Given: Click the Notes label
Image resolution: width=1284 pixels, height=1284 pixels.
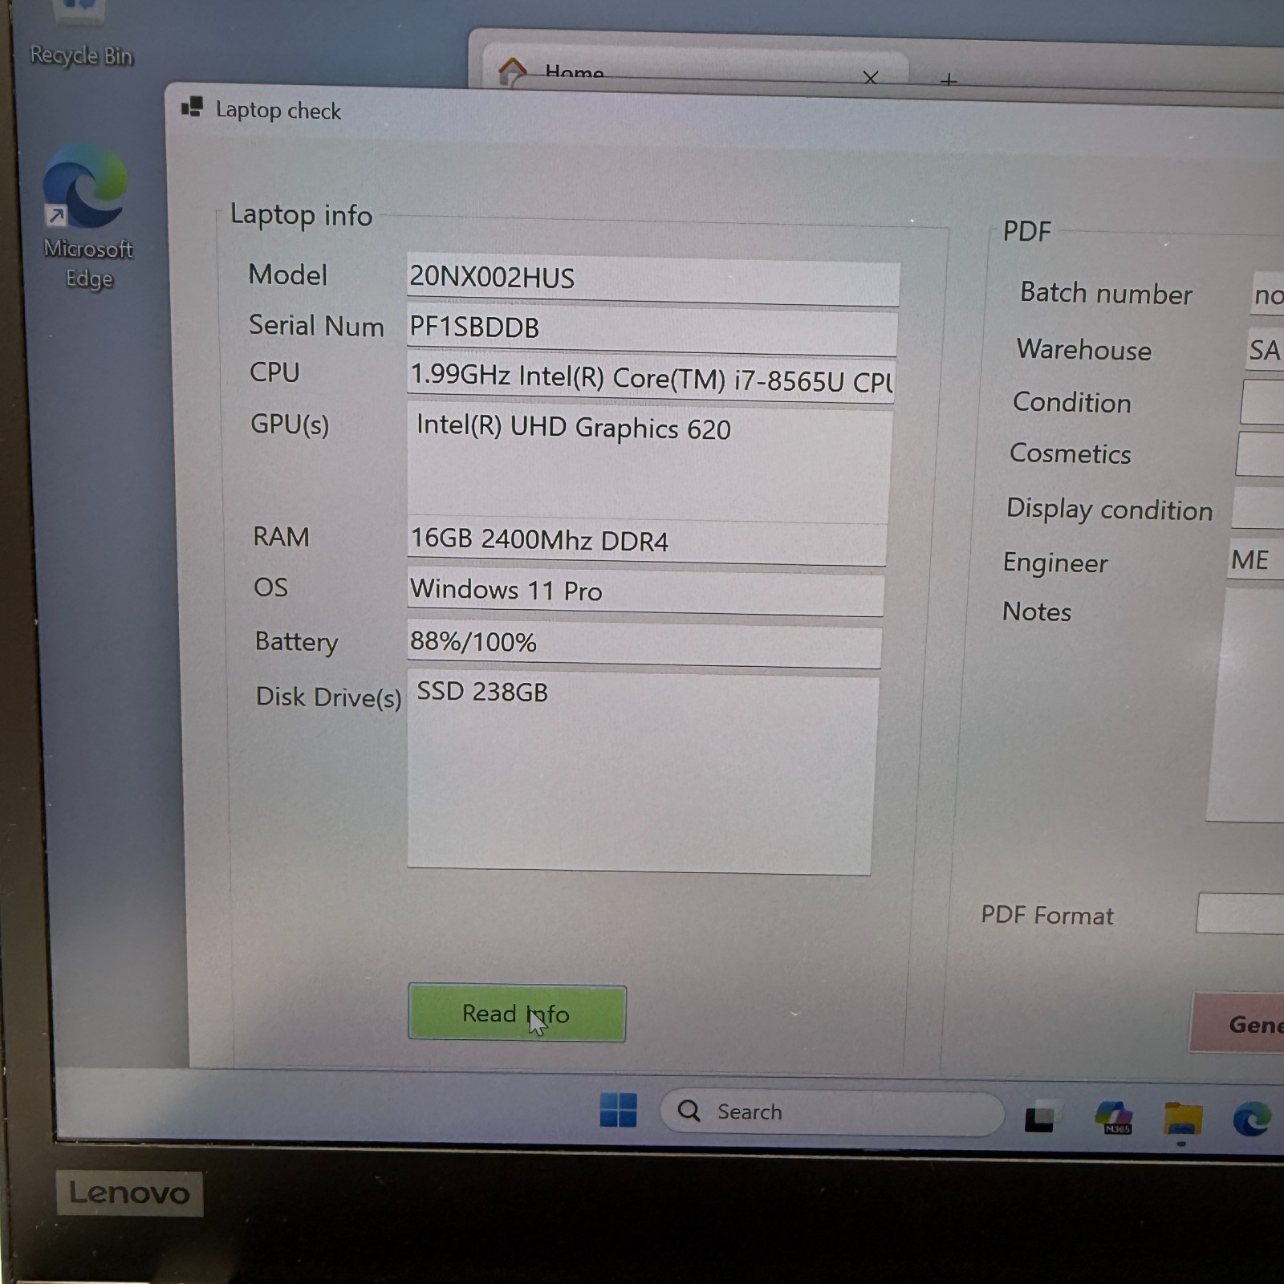Looking at the screenshot, I should 1036,612.
